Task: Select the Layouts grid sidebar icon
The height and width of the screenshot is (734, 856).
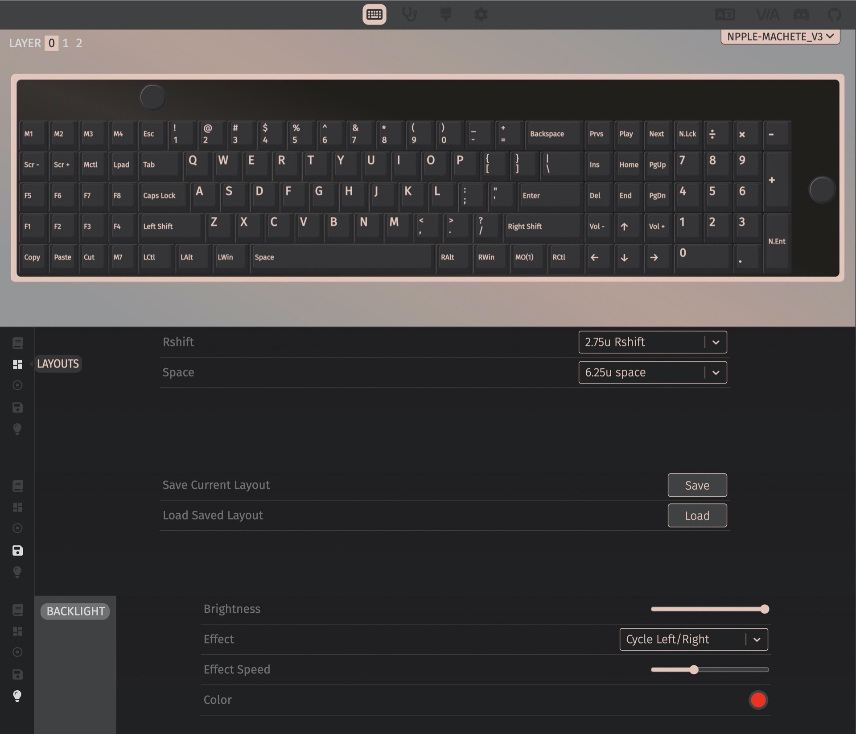Action: (x=17, y=364)
